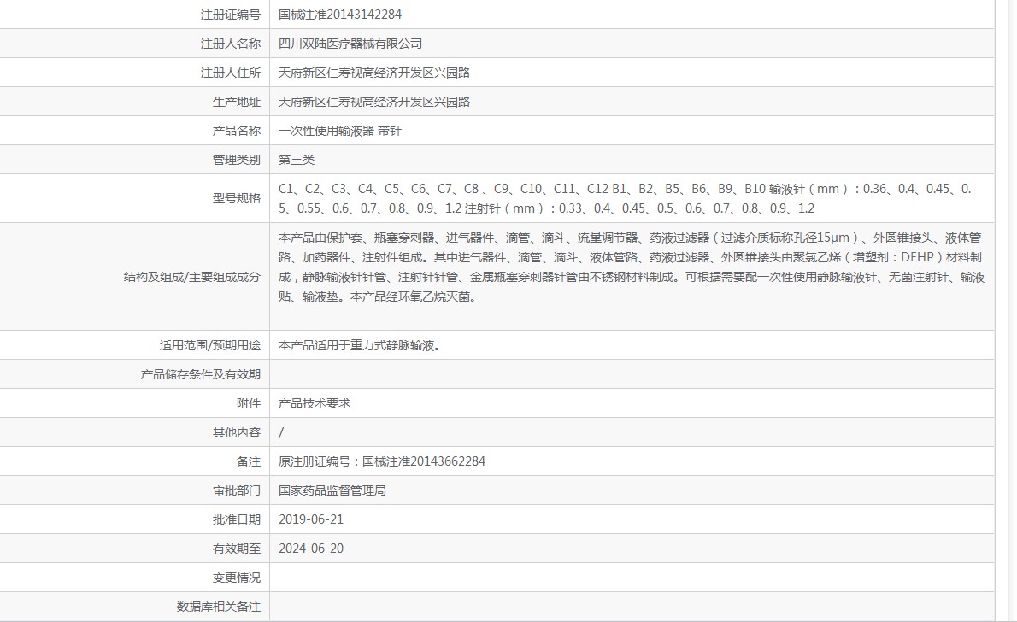Select the model specs text starting with C1、C2
Image resolution: width=1017 pixels, height=622 pixels.
coord(626,198)
